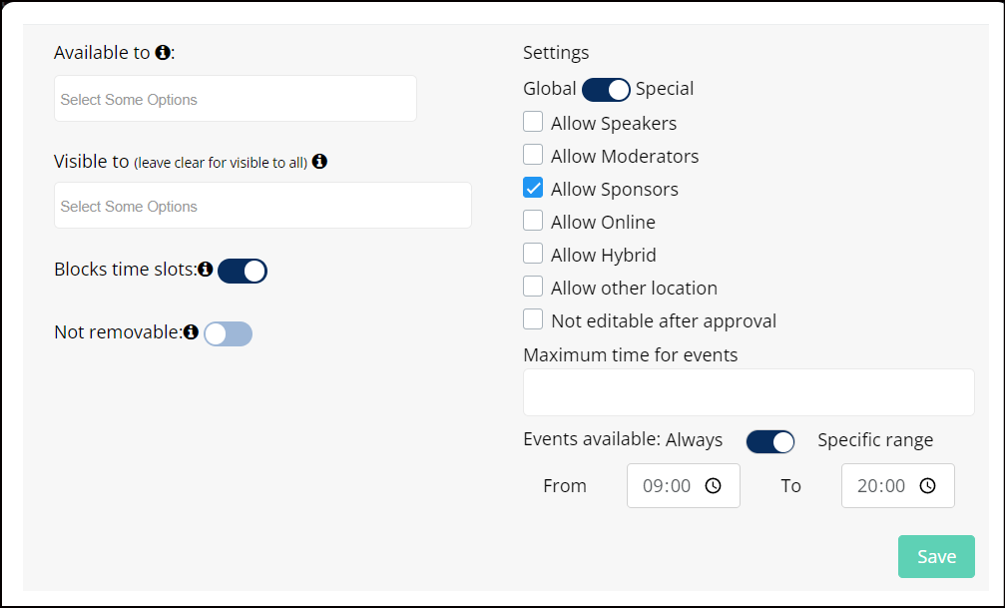The image size is (1005, 608).
Task: Enable the Not removable switch
Action: [229, 334]
